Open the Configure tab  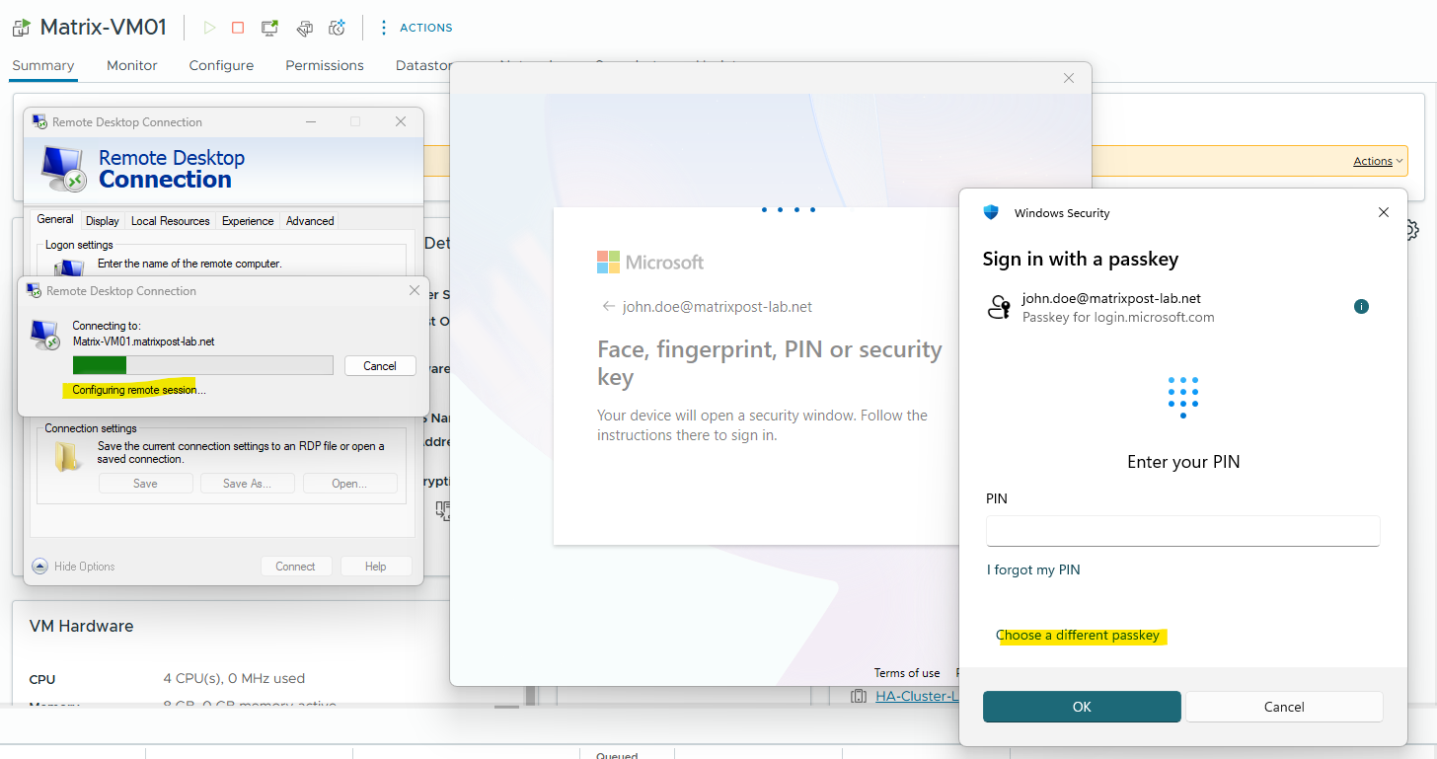[x=221, y=65]
